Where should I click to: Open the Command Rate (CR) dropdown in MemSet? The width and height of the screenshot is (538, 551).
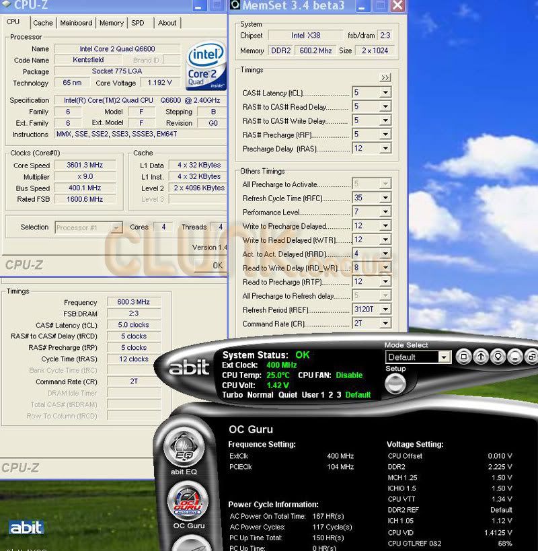(x=385, y=324)
